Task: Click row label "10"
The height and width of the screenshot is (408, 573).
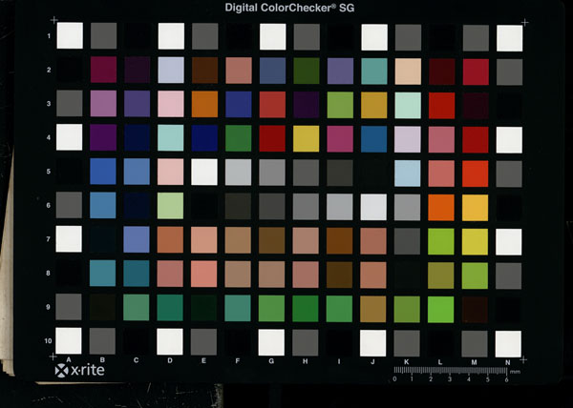Action: (x=48, y=341)
